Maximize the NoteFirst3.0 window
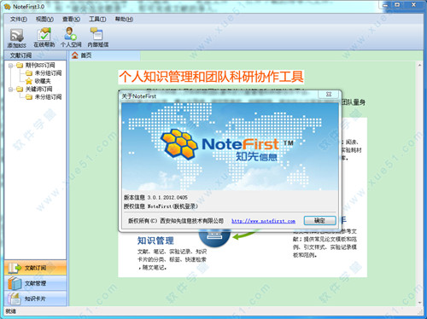This screenshot has width=427, height=319. tap(397, 5)
